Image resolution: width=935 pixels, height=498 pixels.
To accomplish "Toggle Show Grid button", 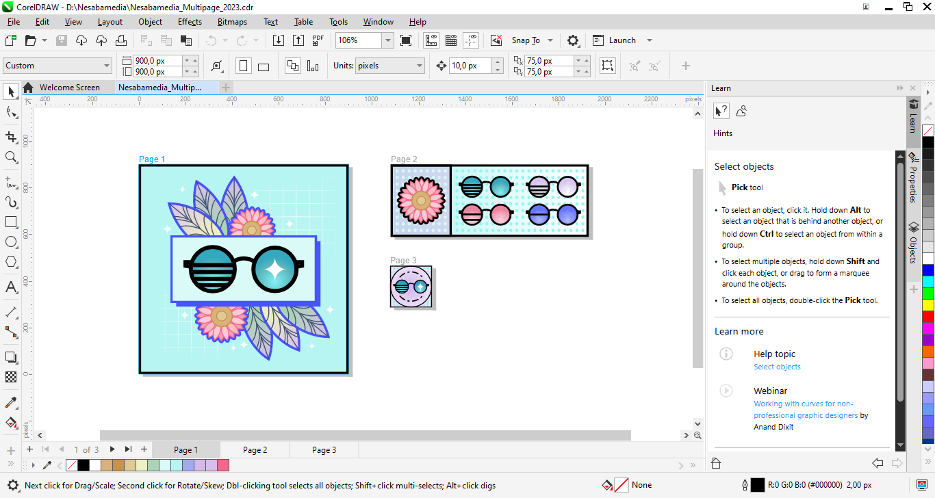I will coord(451,40).
